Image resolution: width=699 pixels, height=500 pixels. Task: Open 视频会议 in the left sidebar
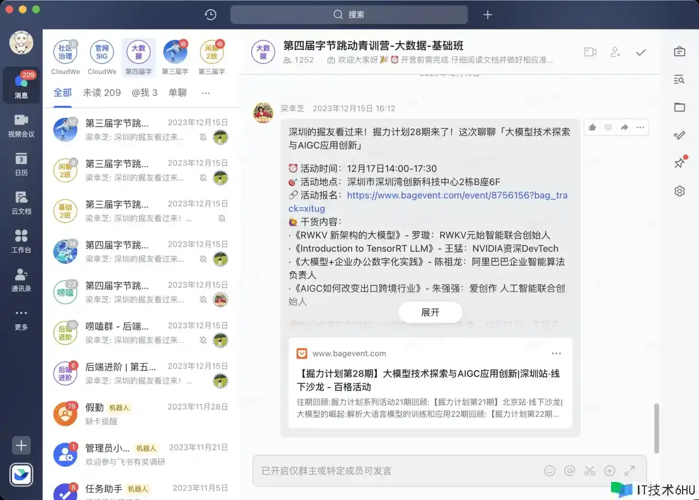(21, 126)
